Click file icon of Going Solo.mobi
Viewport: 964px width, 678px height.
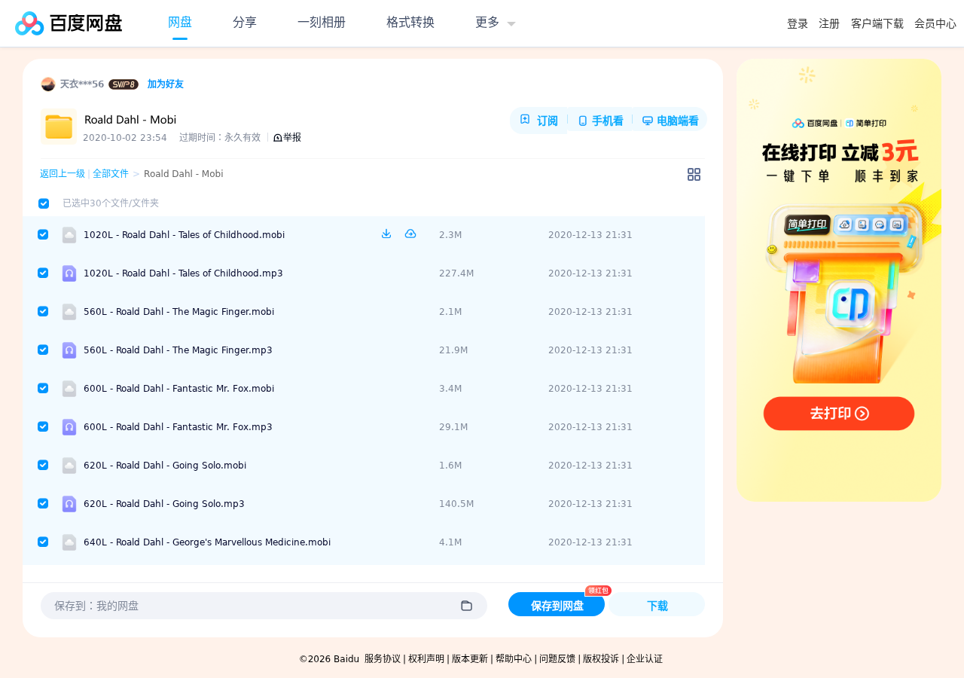[69, 466]
